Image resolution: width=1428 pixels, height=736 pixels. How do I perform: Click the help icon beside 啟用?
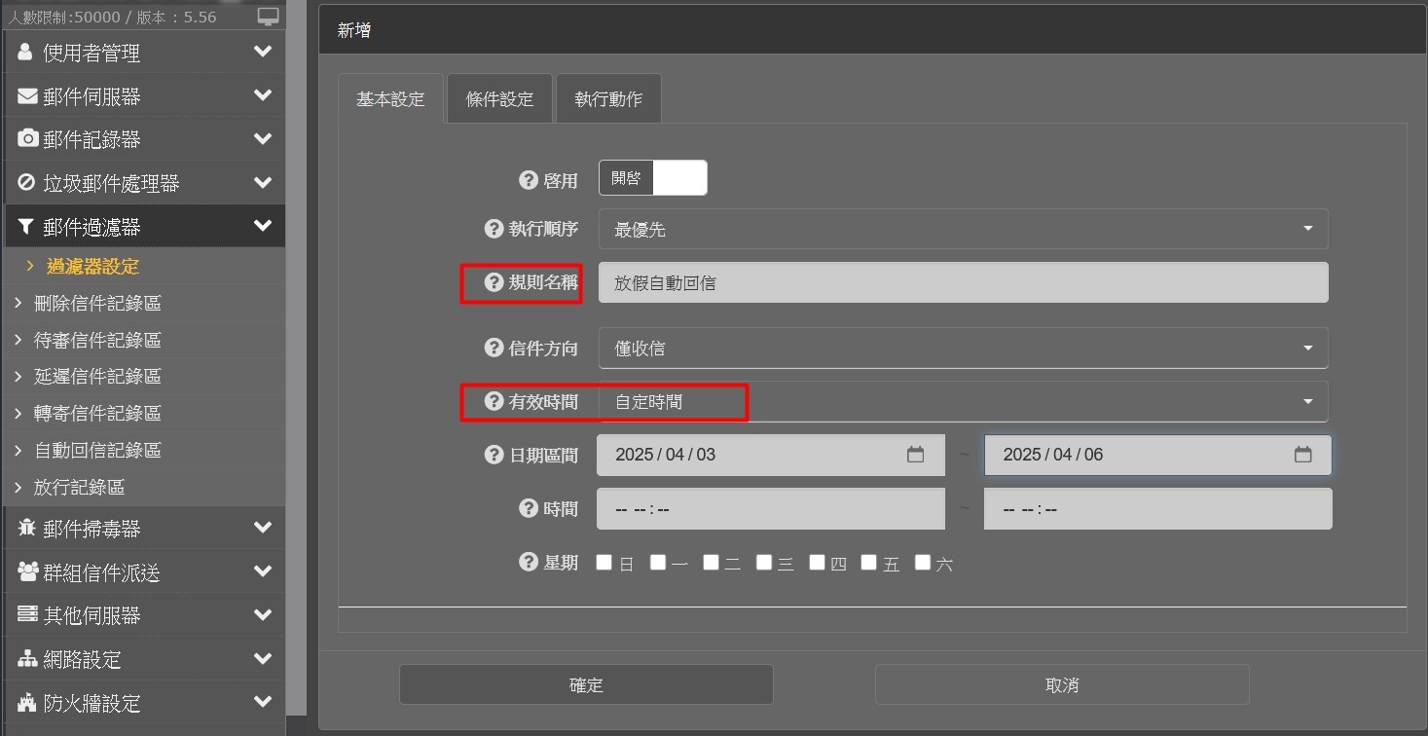point(529,180)
